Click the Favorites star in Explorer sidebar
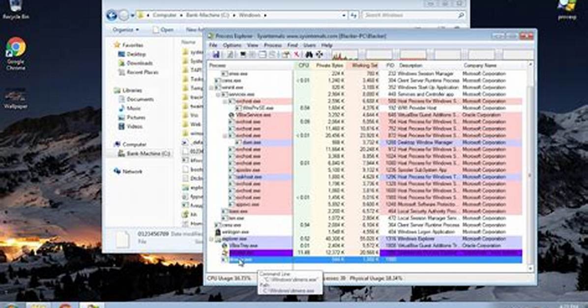The height and width of the screenshot is (308, 588). point(117,45)
